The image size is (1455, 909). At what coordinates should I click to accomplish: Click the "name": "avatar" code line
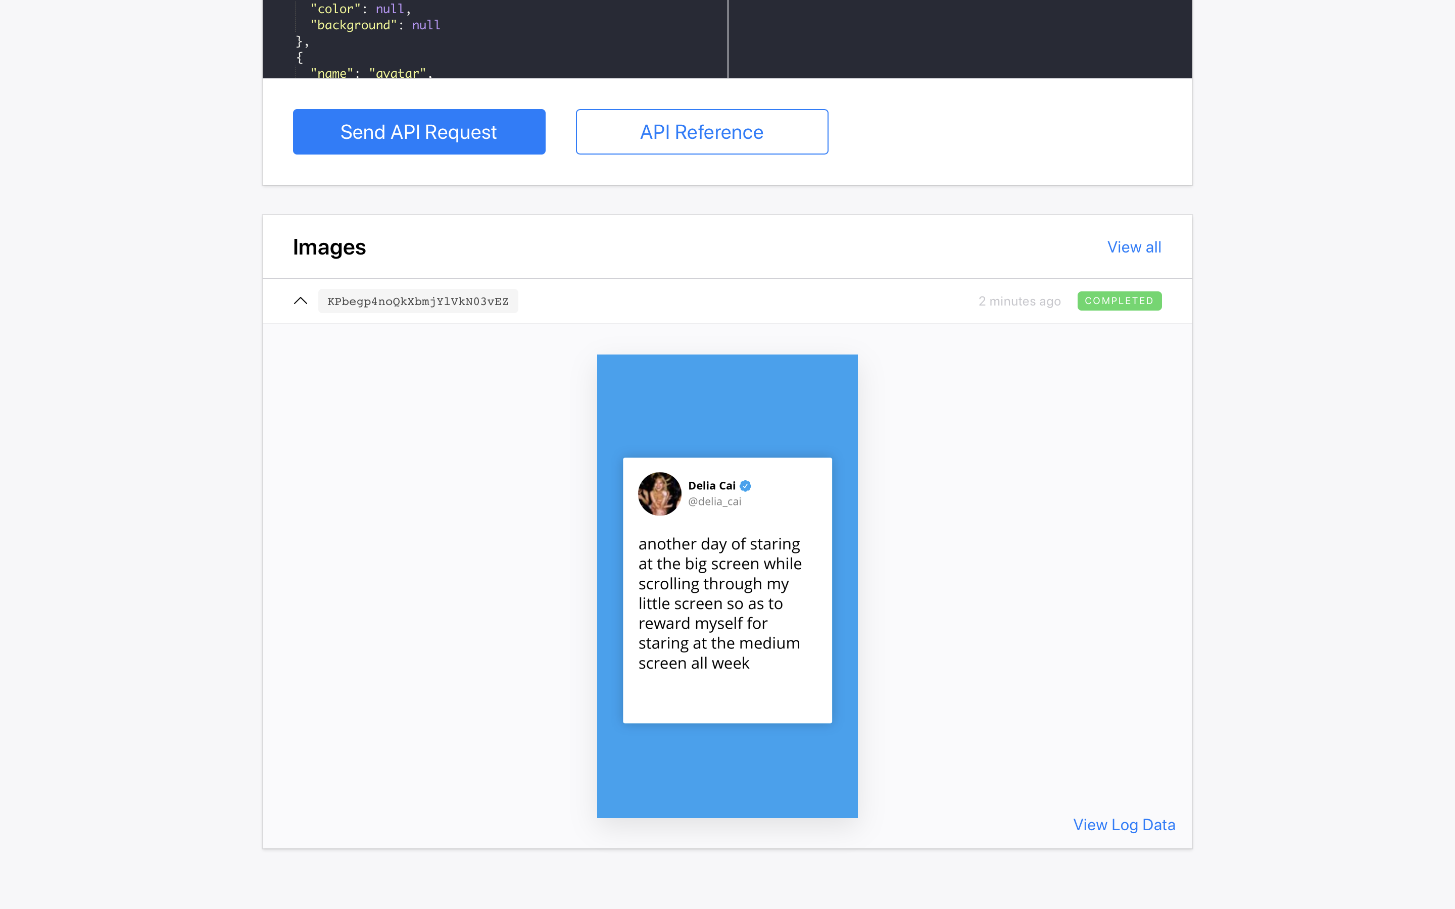pos(371,73)
